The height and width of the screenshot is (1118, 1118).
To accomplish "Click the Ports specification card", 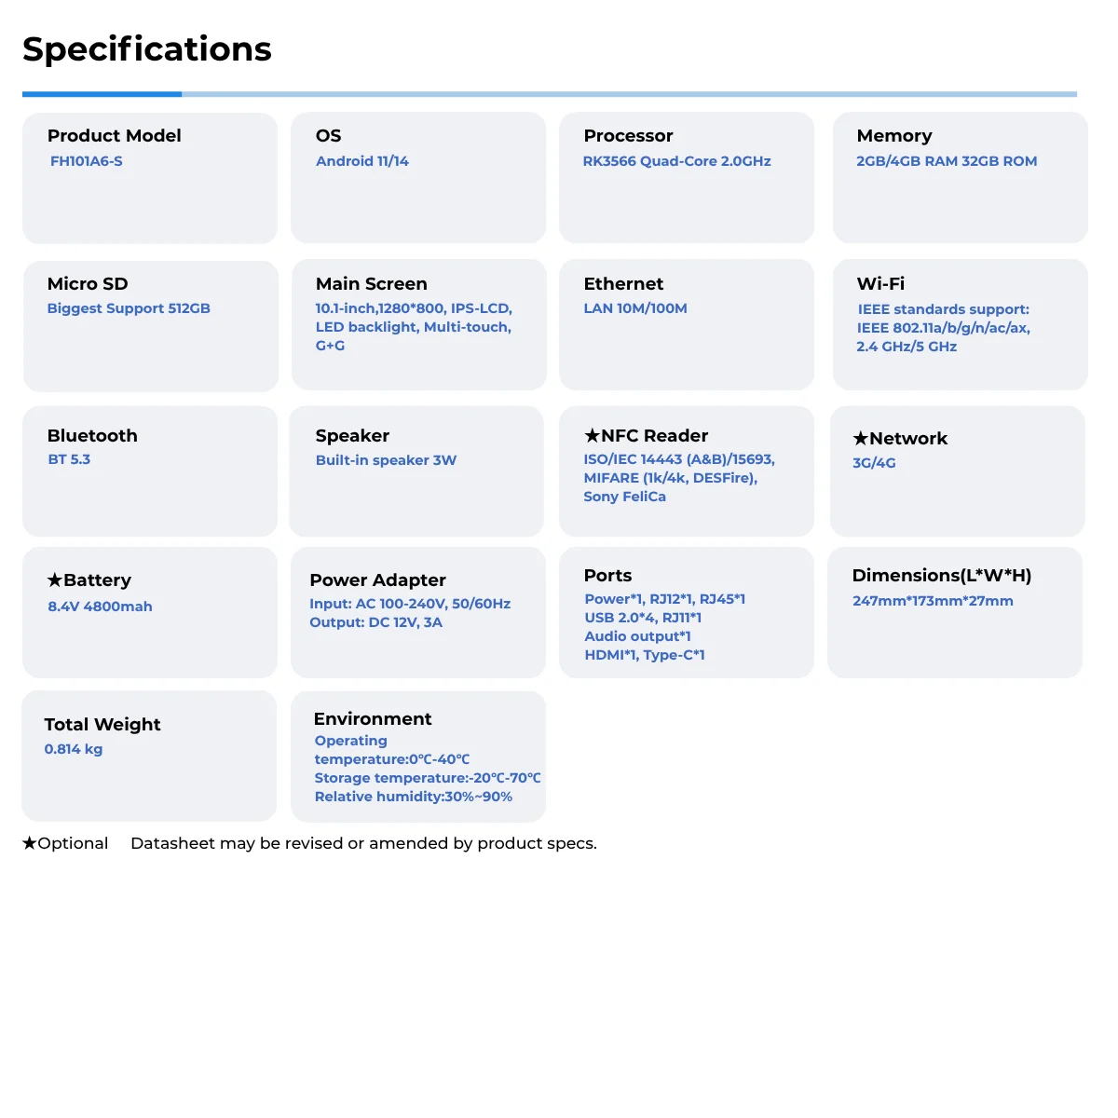I will coord(687,613).
